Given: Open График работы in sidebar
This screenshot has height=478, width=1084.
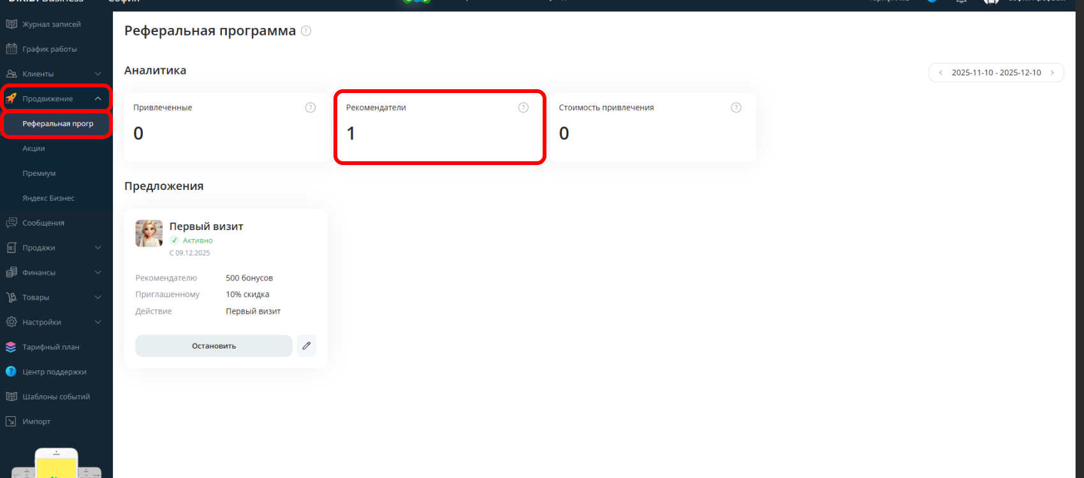Looking at the screenshot, I should 49,49.
